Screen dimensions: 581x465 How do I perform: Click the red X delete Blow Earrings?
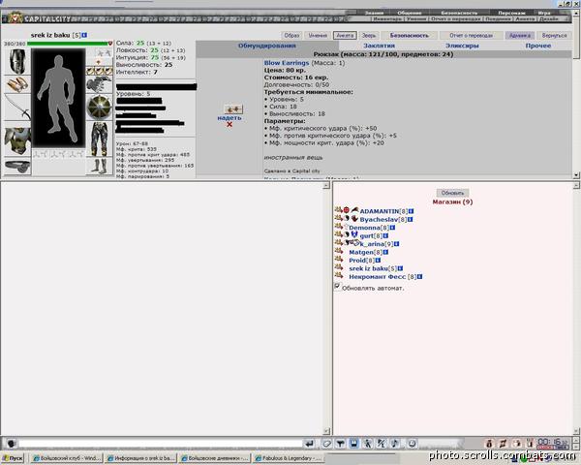coord(229,125)
